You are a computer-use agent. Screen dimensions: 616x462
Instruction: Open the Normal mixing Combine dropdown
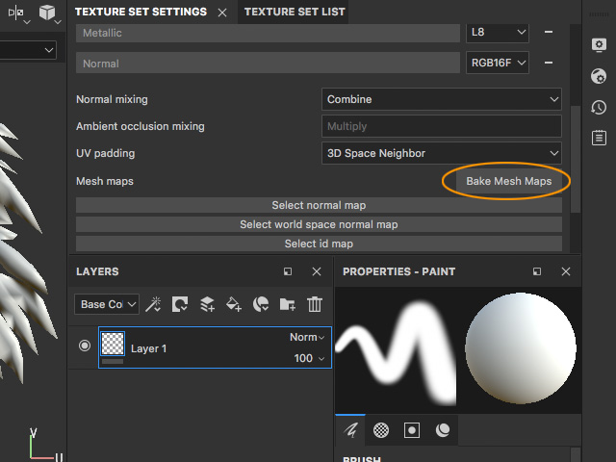(442, 99)
